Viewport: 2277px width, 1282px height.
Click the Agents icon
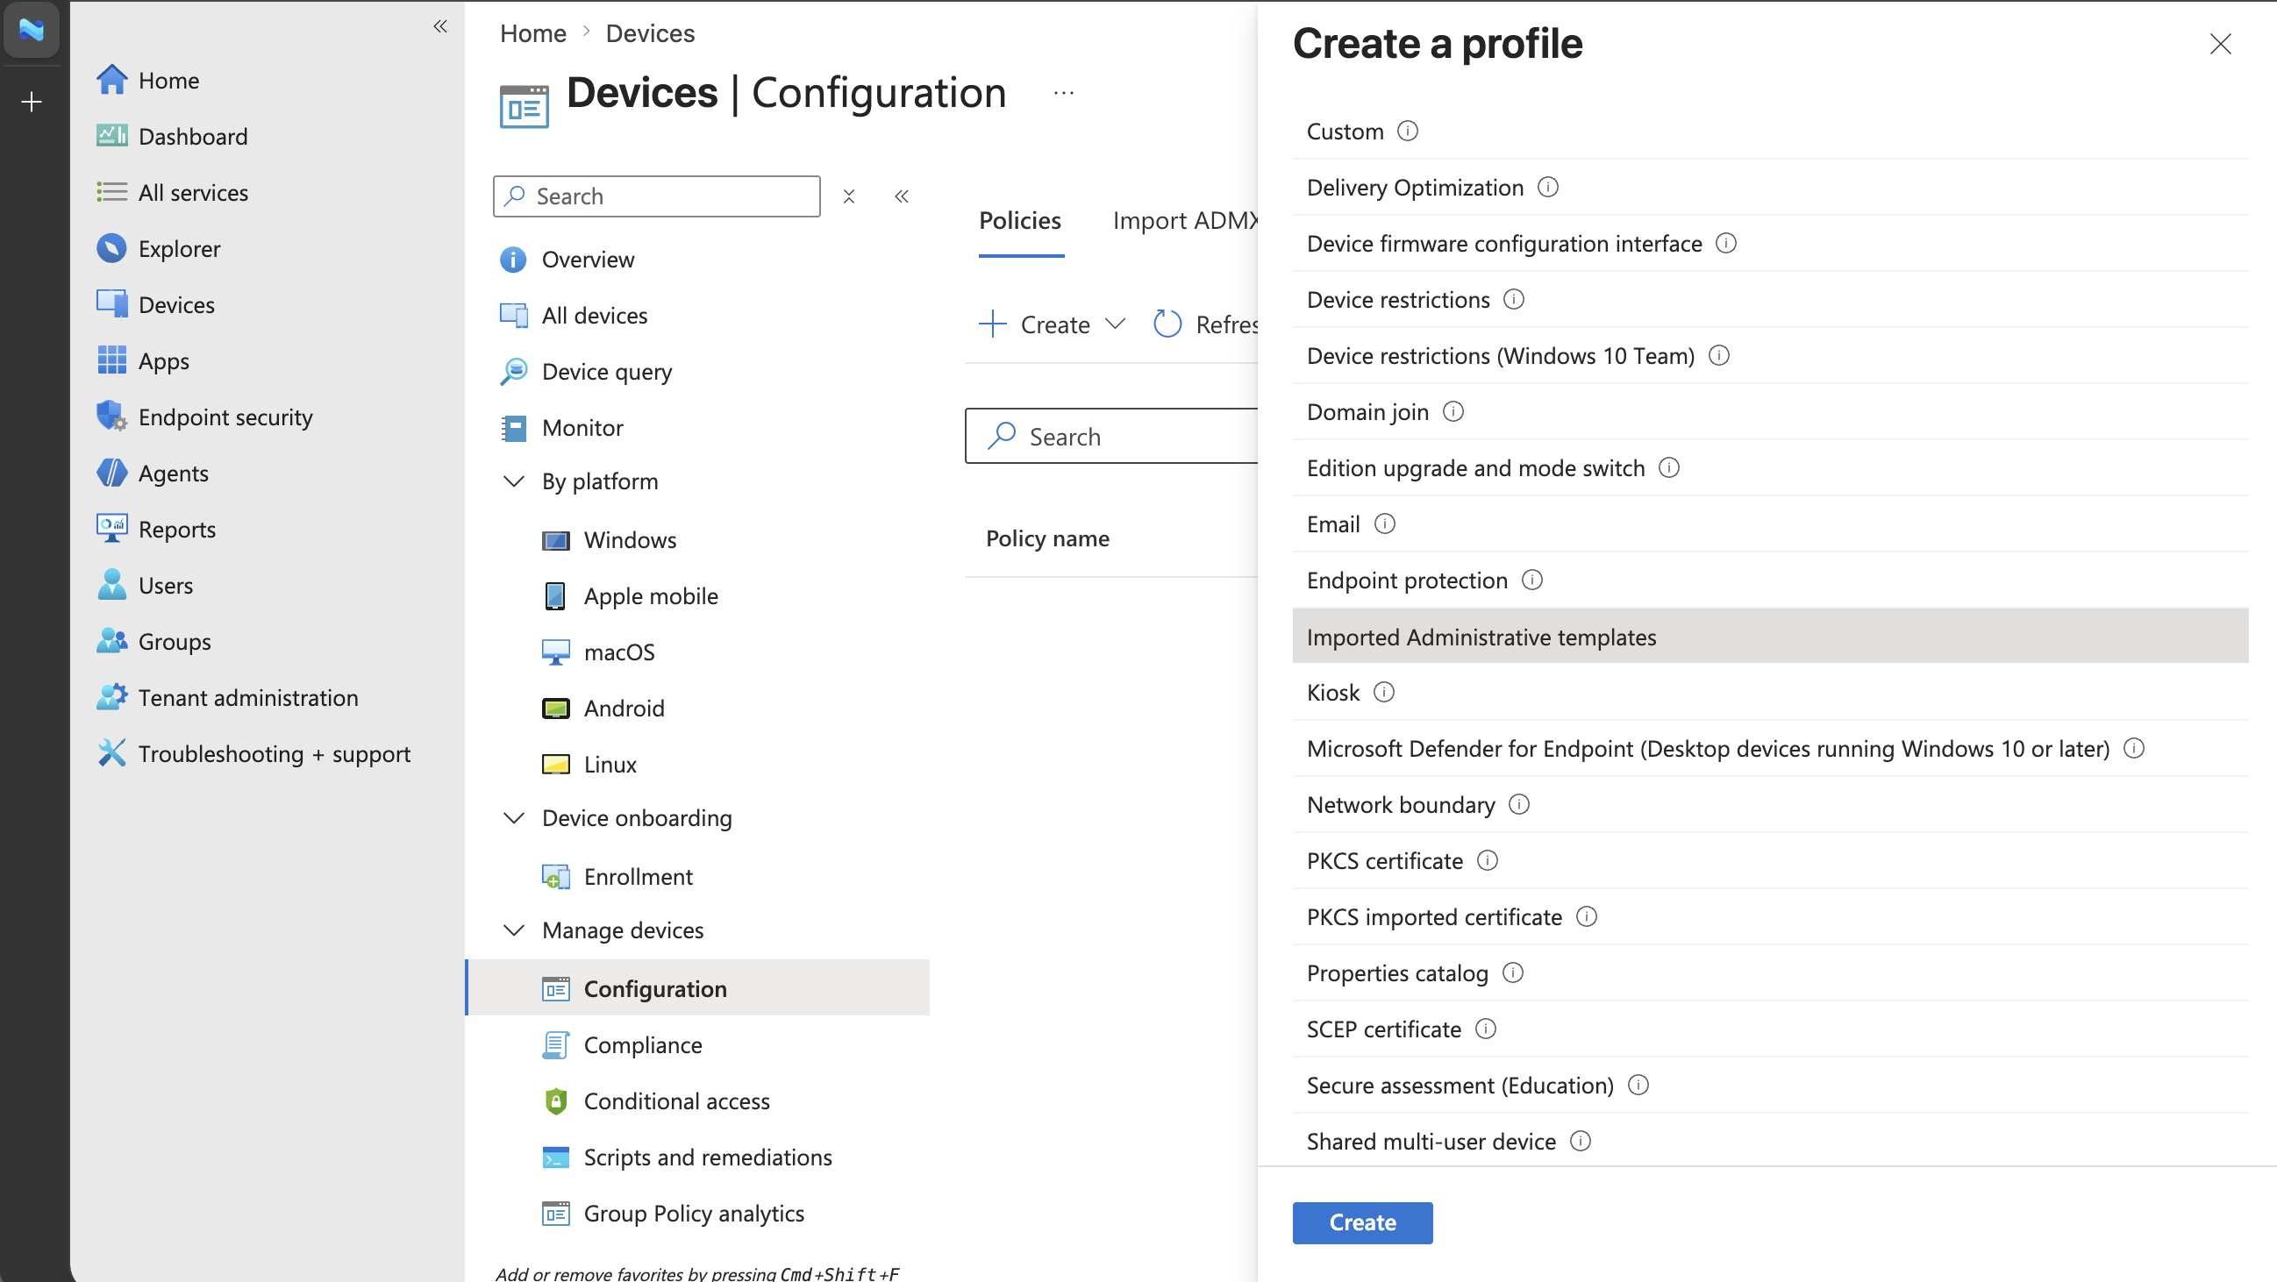[x=111, y=473]
